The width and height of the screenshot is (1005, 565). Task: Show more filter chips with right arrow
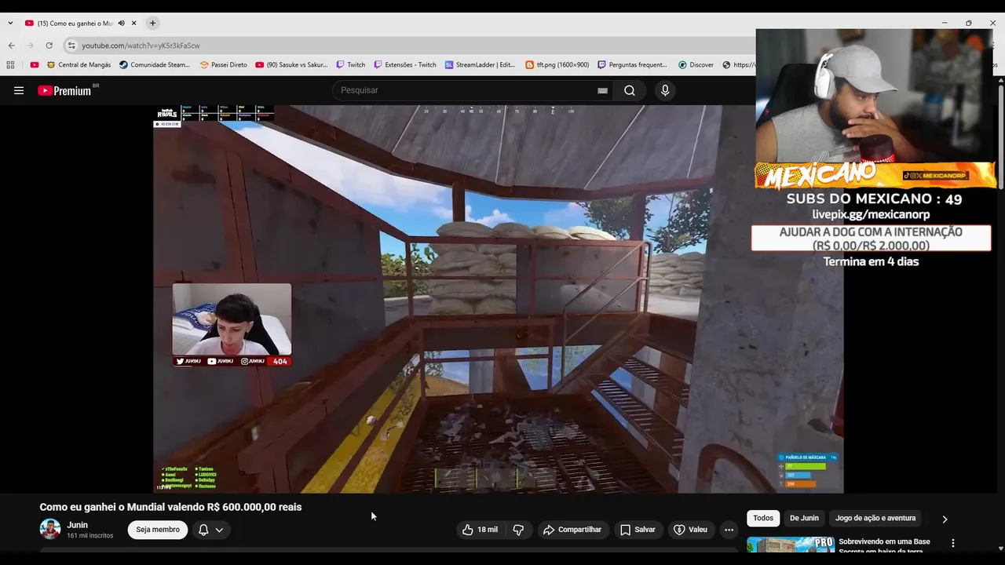pyautogui.click(x=945, y=519)
